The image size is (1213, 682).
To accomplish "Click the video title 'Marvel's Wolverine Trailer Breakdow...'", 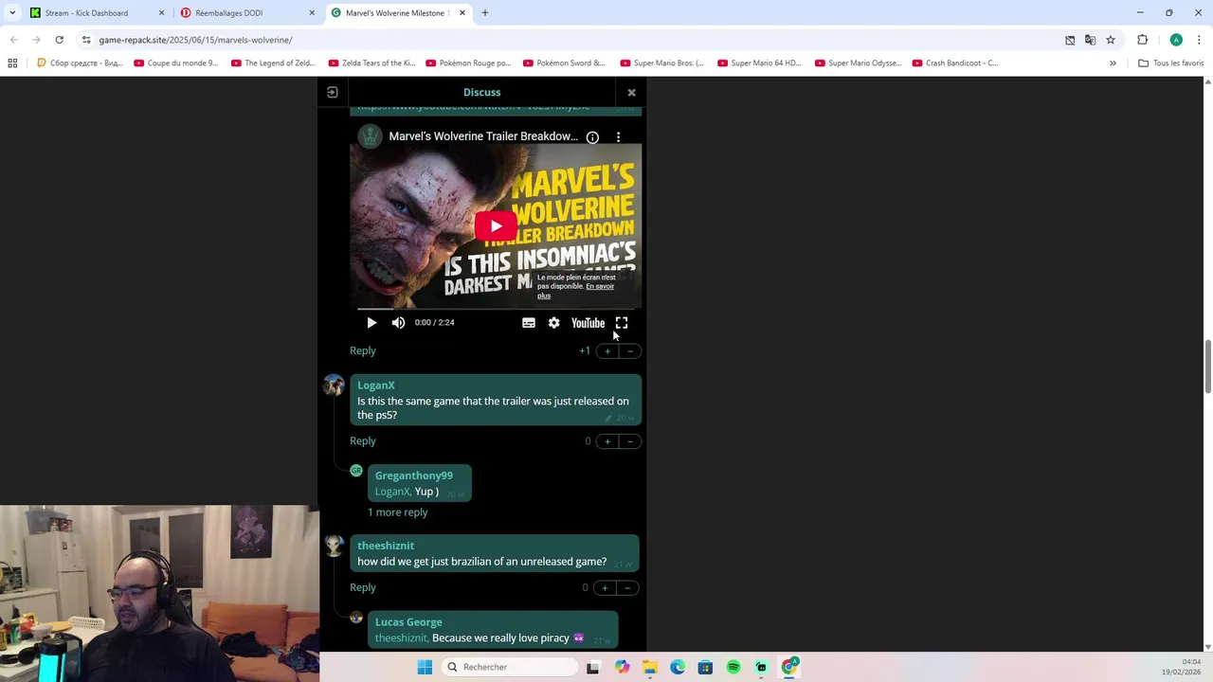I will coord(483,136).
